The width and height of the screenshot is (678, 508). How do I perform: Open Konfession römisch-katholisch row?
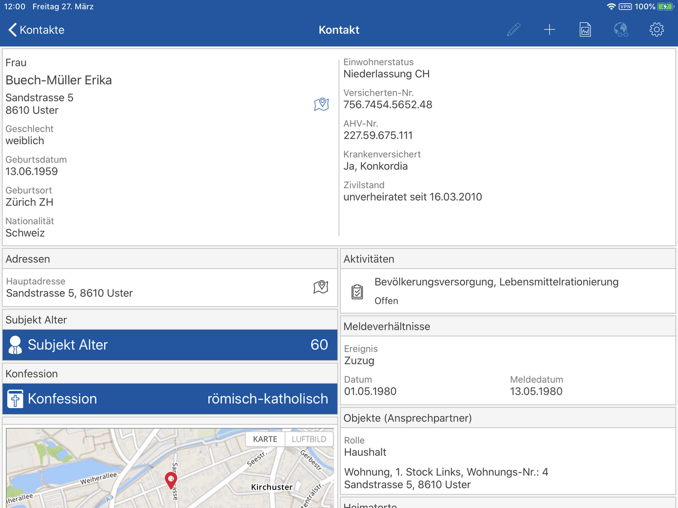pos(170,399)
